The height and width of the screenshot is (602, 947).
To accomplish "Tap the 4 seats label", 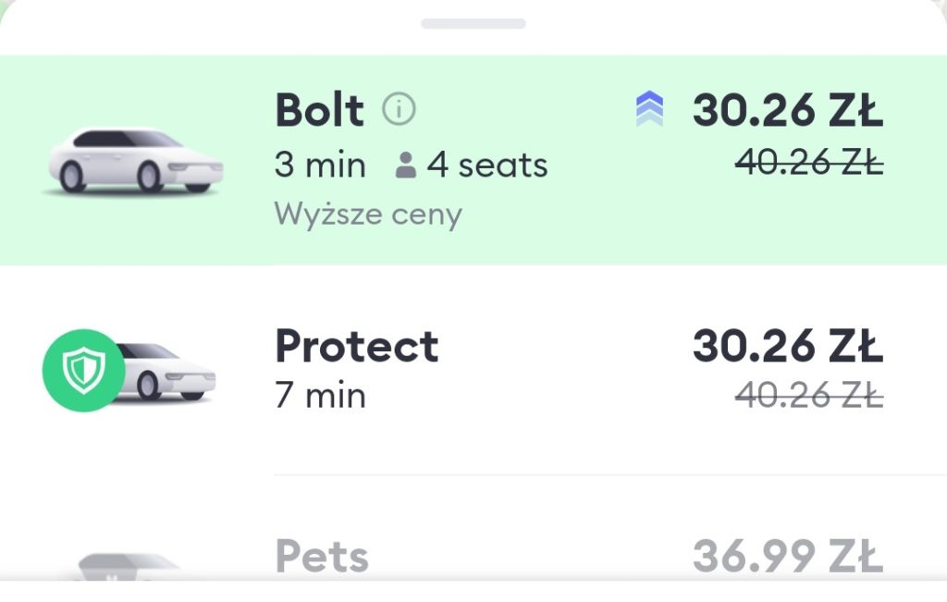I will (487, 165).
